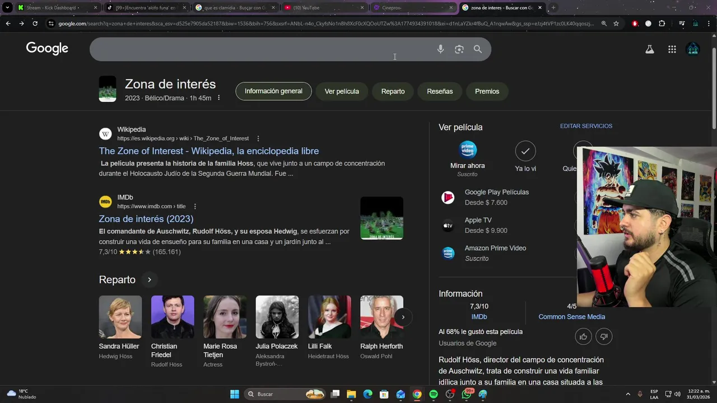This screenshot has height=403, width=717.
Task: Reload the current page
Action: (x=35, y=24)
